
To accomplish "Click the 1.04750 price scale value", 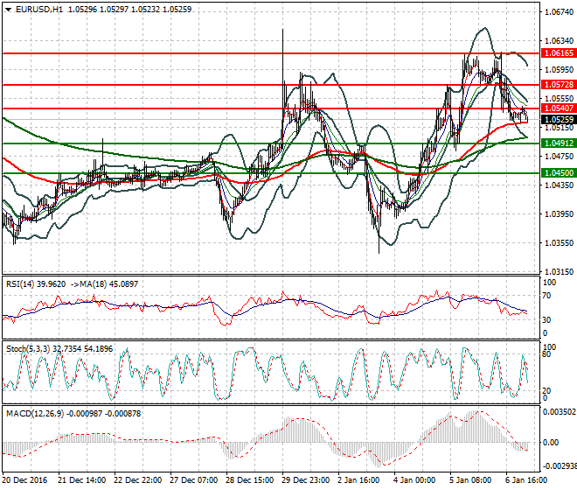I will point(560,157).
